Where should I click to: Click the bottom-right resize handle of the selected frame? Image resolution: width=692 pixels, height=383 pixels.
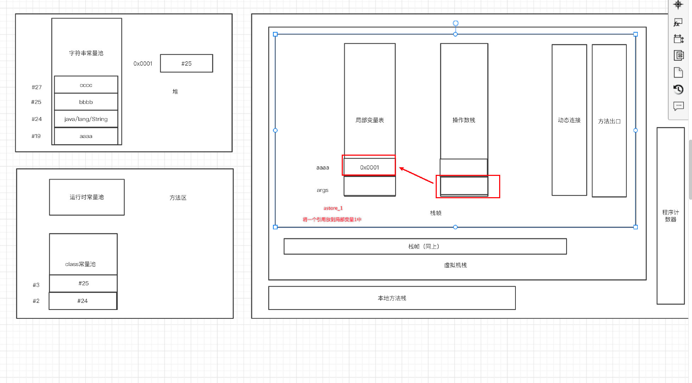point(636,227)
